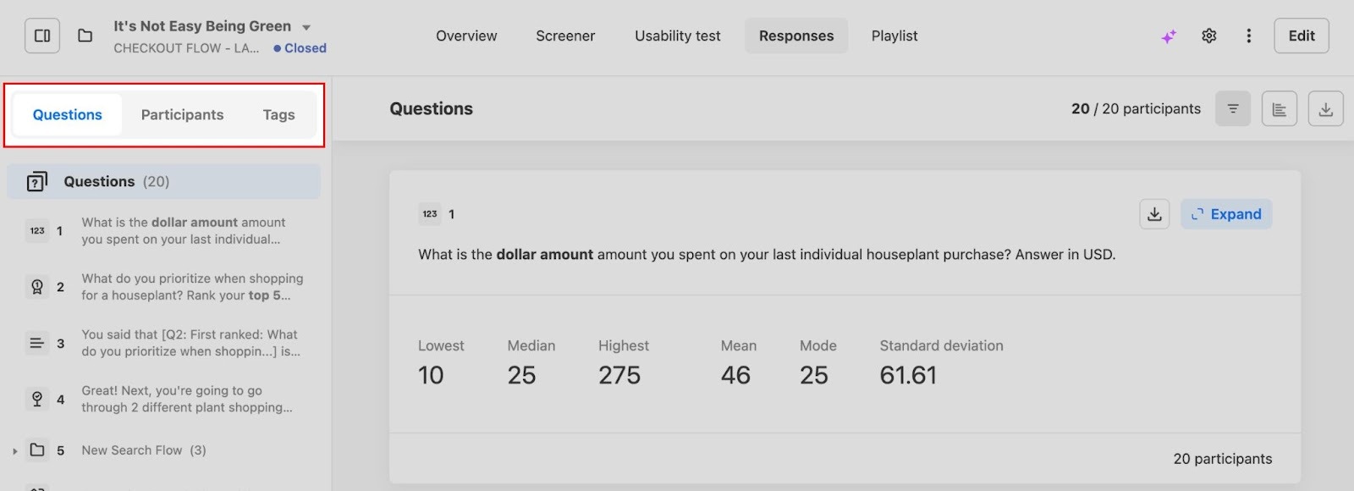Viewport: 1354px width, 491px height.
Task: Click the Edit button
Action: (x=1301, y=36)
